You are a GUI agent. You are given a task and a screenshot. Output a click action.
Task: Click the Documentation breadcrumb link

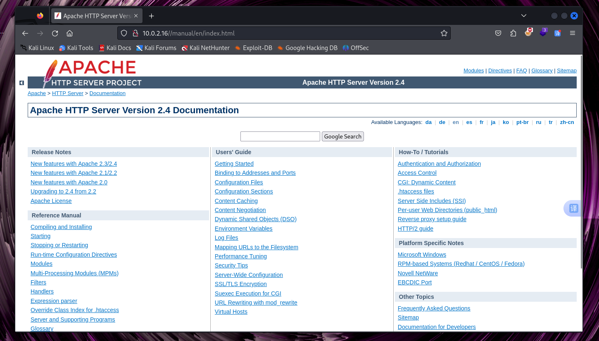click(x=107, y=93)
